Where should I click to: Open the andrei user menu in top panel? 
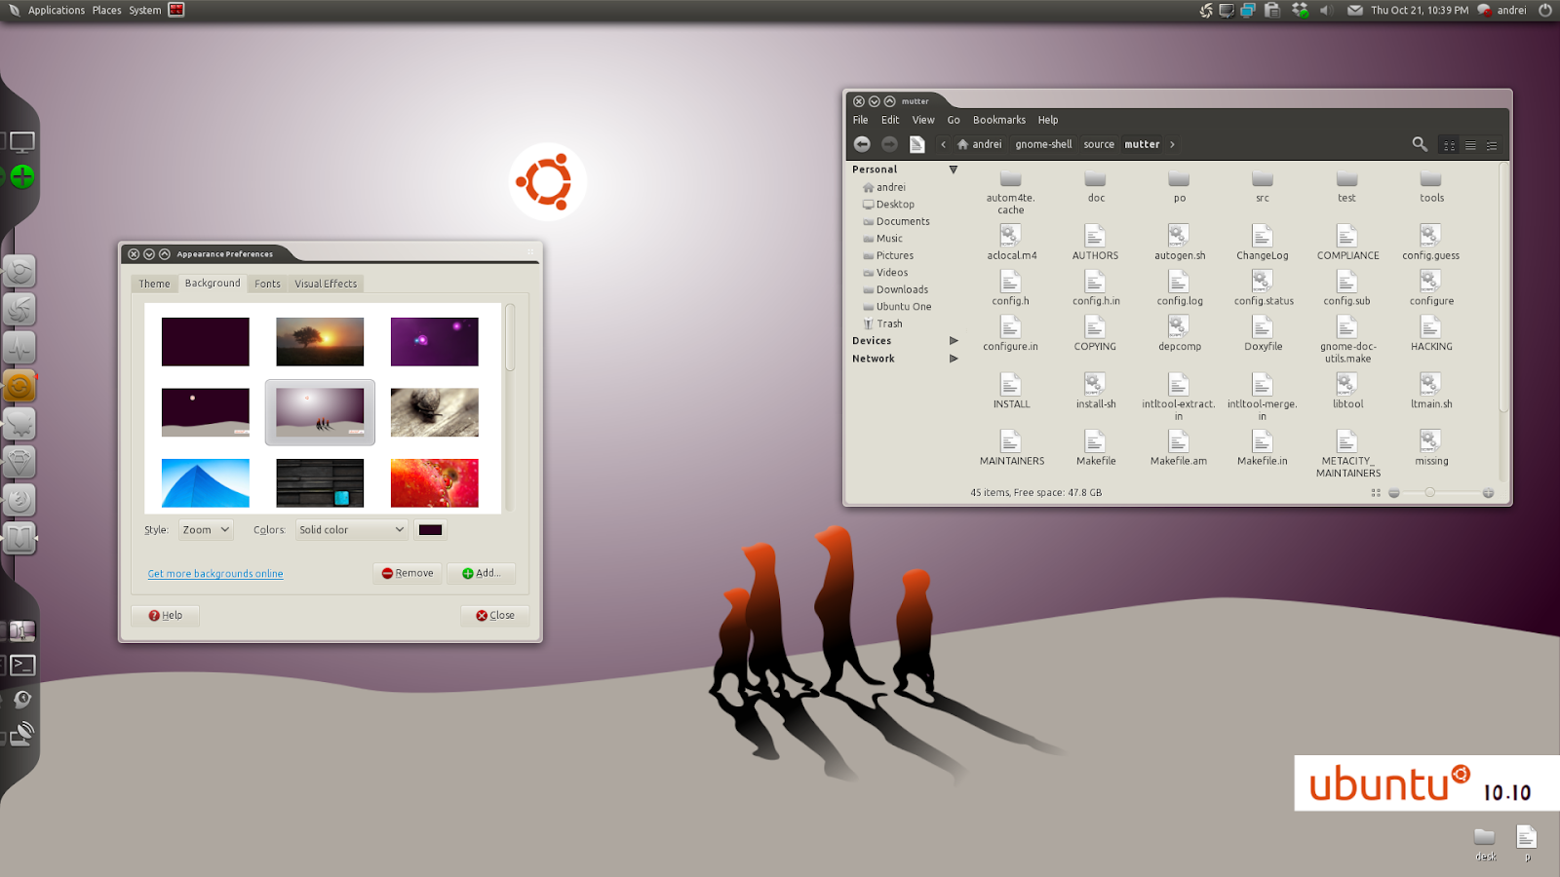point(1501,10)
